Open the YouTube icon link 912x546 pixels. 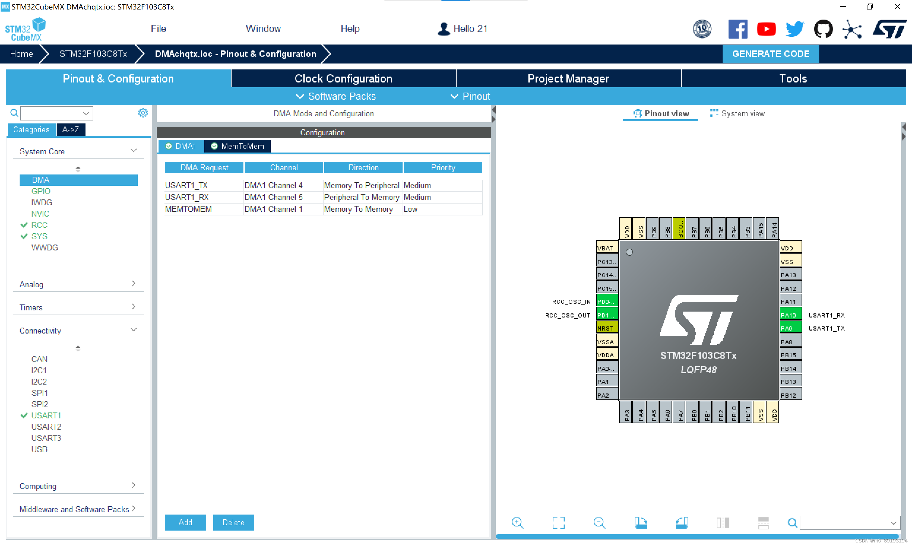pos(766,29)
